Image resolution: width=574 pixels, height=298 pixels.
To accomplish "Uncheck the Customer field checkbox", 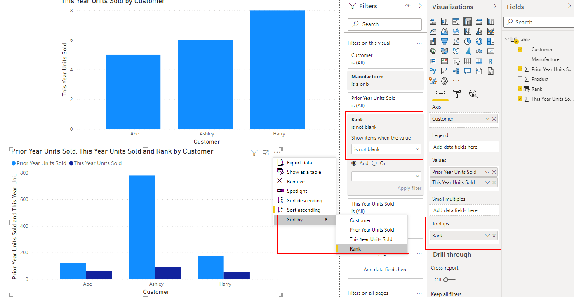I will pos(520,49).
